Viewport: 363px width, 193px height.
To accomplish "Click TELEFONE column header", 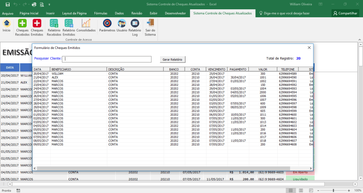I will [288, 69].
